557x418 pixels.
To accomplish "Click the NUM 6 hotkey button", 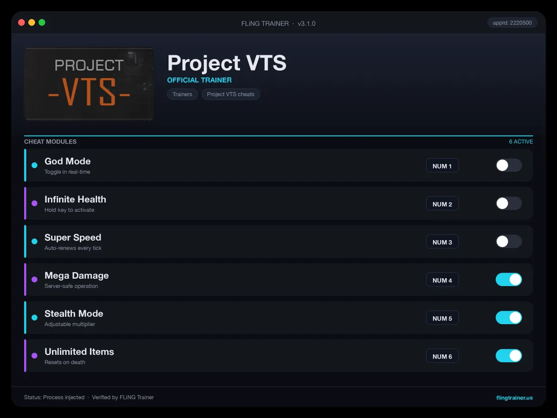I will (x=442, y=356).
